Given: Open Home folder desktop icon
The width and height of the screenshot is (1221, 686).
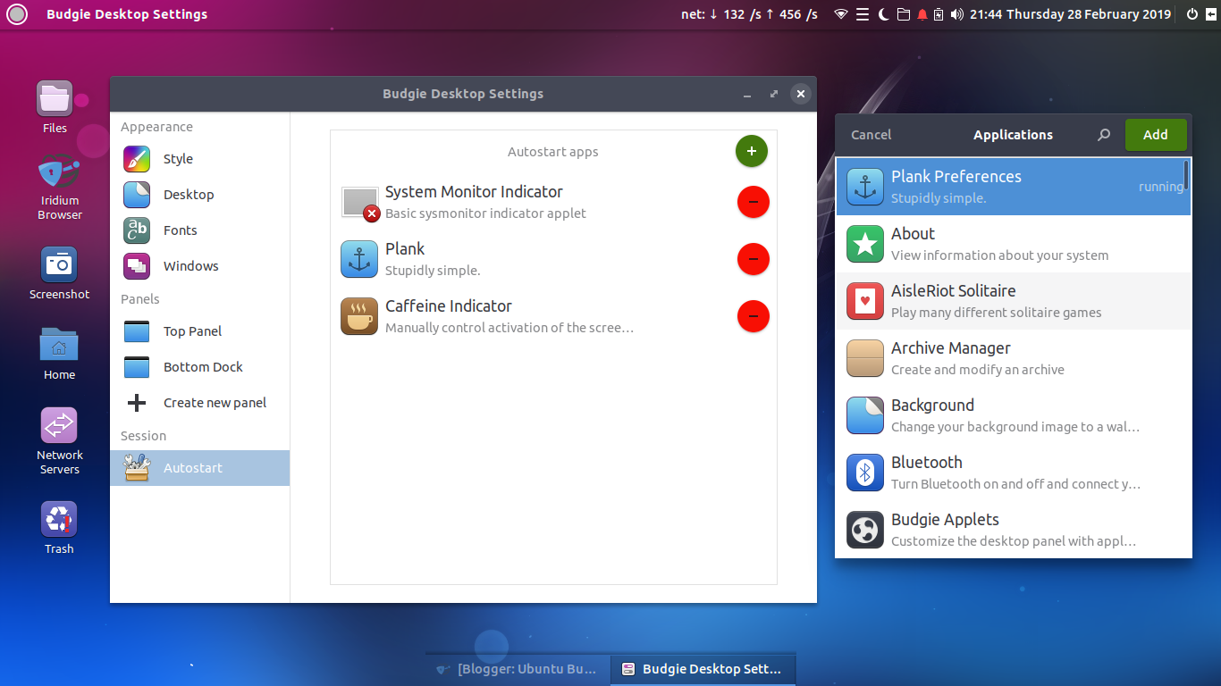Looking at the screenshot, I should tap(59, 353).
